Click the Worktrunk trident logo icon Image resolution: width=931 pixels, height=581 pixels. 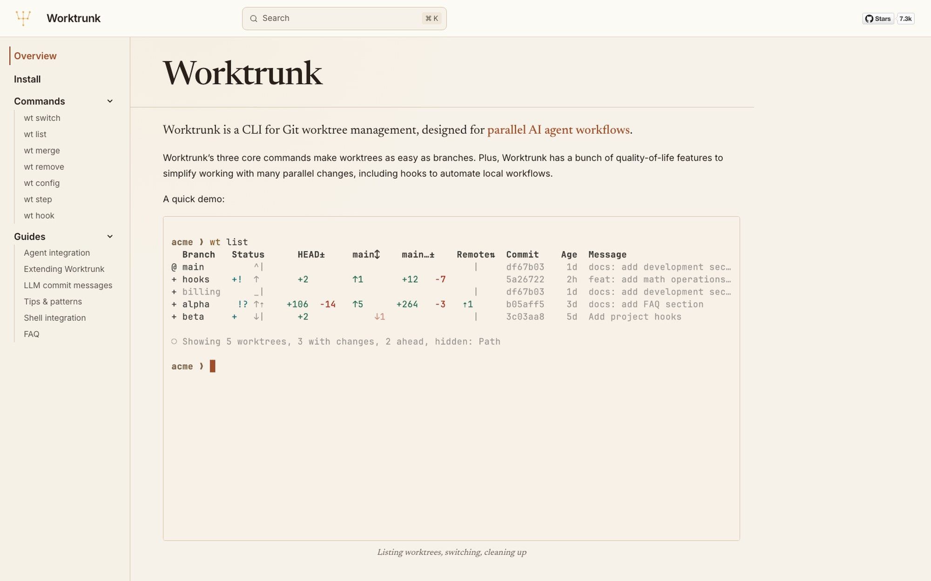23,18
